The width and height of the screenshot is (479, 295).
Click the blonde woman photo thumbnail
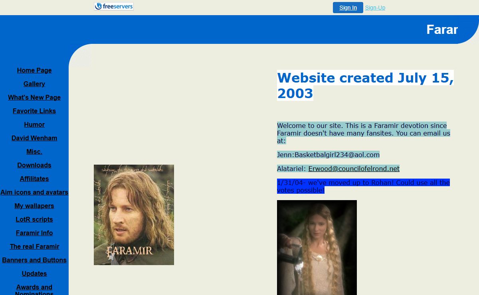317,247
